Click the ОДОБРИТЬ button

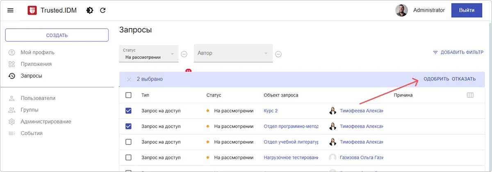click(x=436, y=79)
